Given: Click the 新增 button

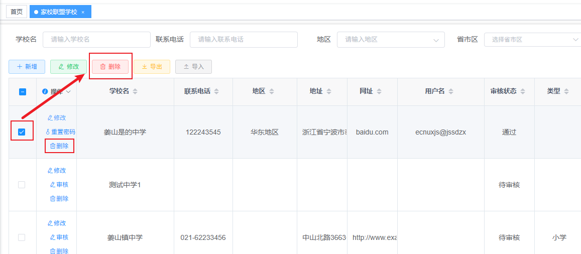Looking at the screenshot, I should click(27, 66).
